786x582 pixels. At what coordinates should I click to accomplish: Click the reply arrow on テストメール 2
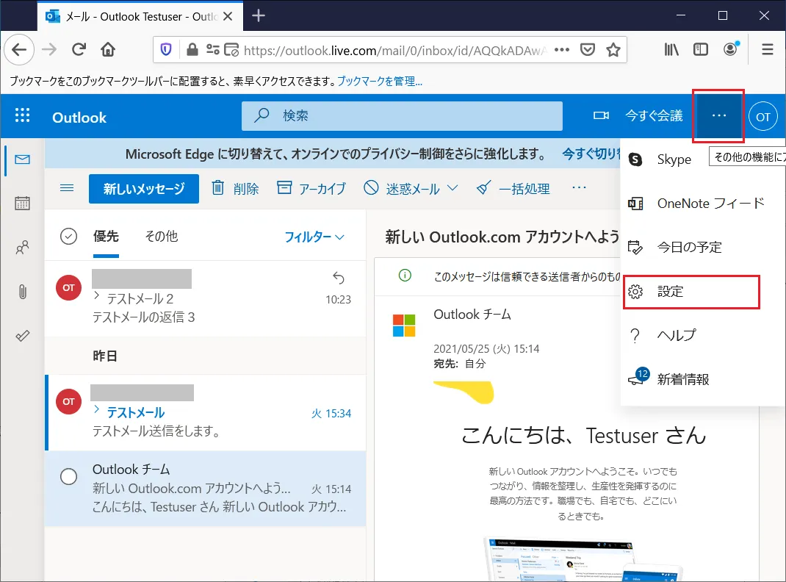pyautogui.click(x=339, y=278)
